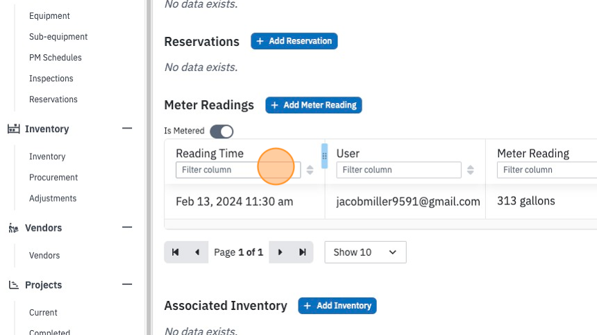597x335 pixels.
Task: Open PM Schedules in the sidebar
Action: pos(56,58)
